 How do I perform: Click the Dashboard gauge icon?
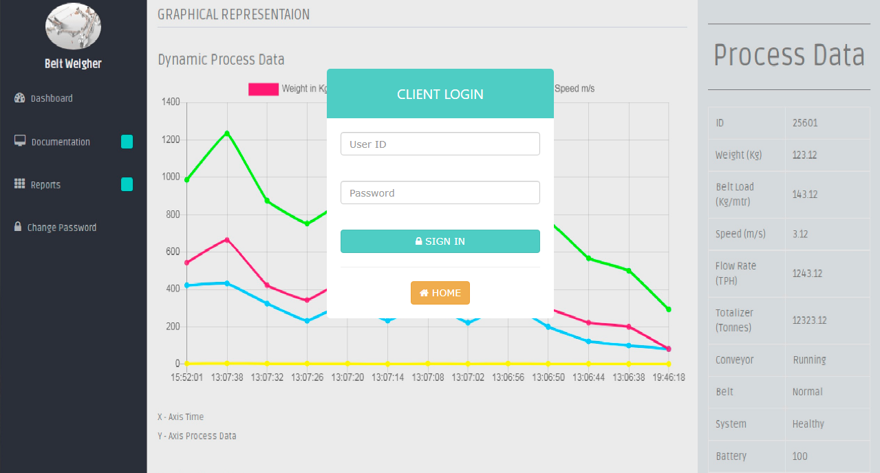[19, 98]
